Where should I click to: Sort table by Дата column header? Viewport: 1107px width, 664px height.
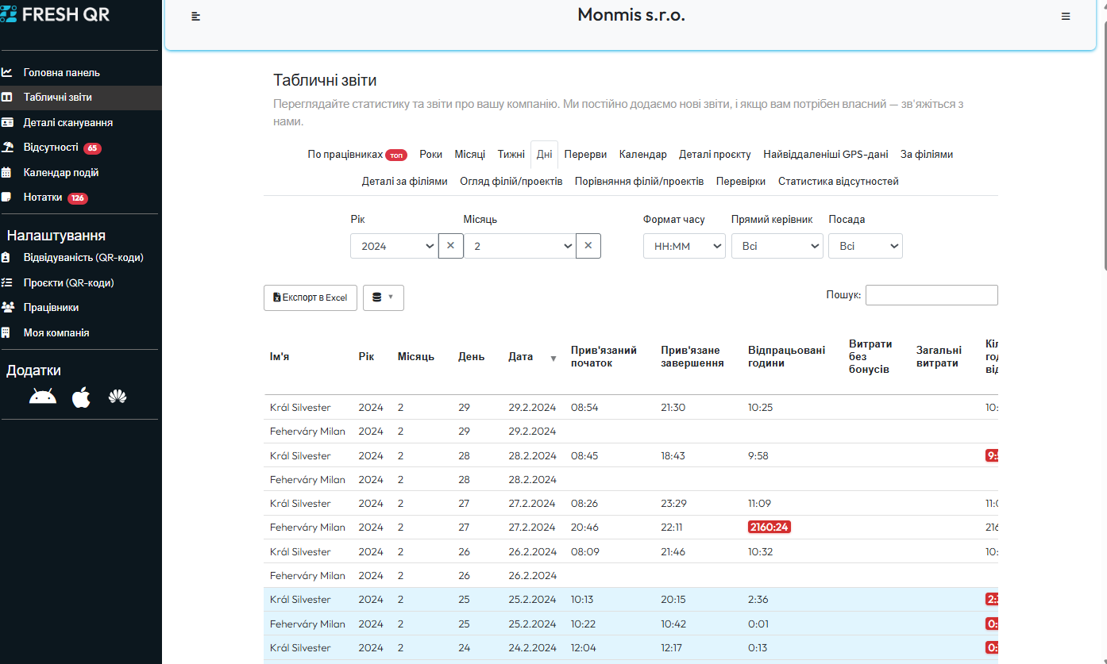pos(521,357)
